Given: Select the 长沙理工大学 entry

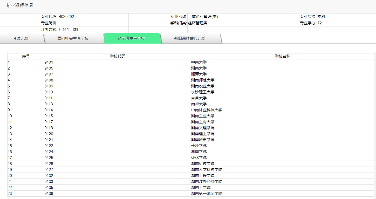Looking at the screenshot, I should (203, 92).
